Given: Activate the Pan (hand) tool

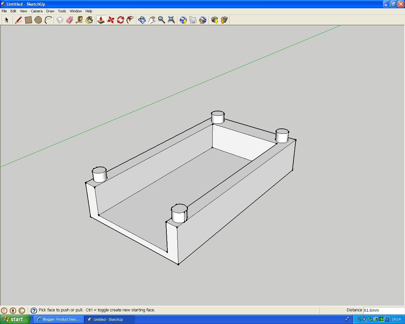Looking at the screenshot, I should point(151,20).
